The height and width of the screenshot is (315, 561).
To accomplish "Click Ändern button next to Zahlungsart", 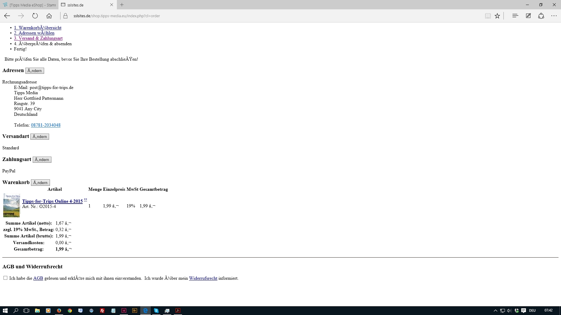I will click(42, 160).
